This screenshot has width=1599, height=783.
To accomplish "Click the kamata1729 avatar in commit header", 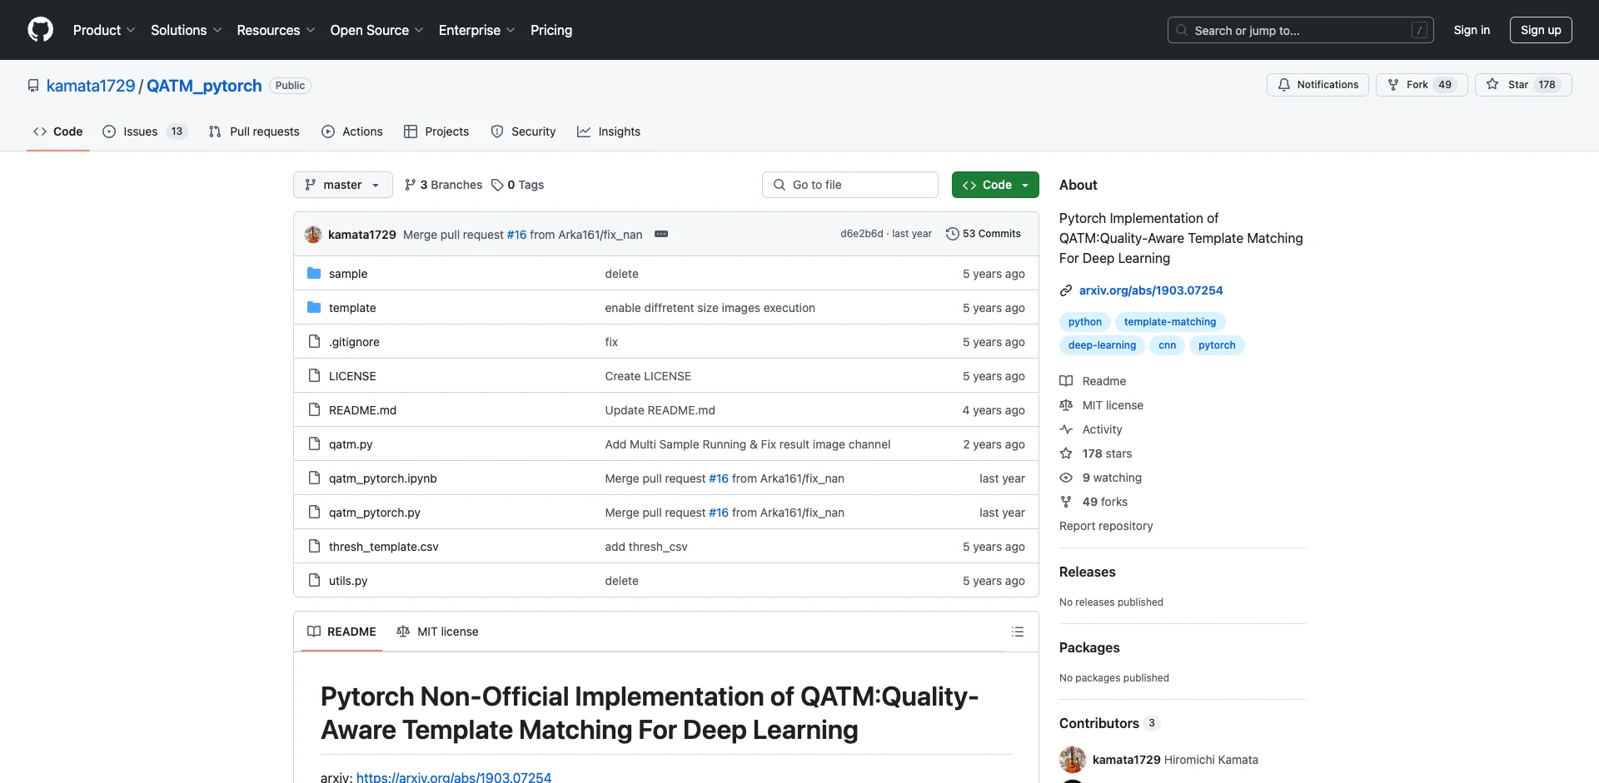I will [x=313, y=235].
